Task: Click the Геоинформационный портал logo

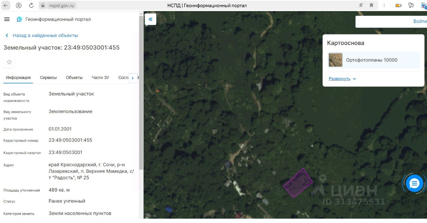Action: pos(54,19)
